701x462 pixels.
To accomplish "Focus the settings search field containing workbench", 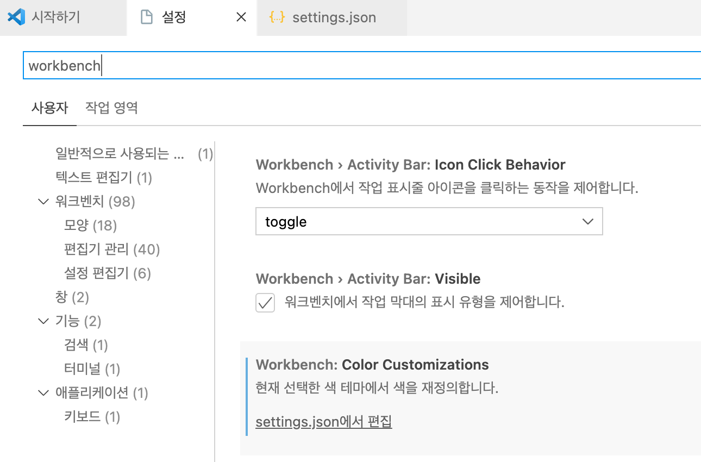I will 362,65.
